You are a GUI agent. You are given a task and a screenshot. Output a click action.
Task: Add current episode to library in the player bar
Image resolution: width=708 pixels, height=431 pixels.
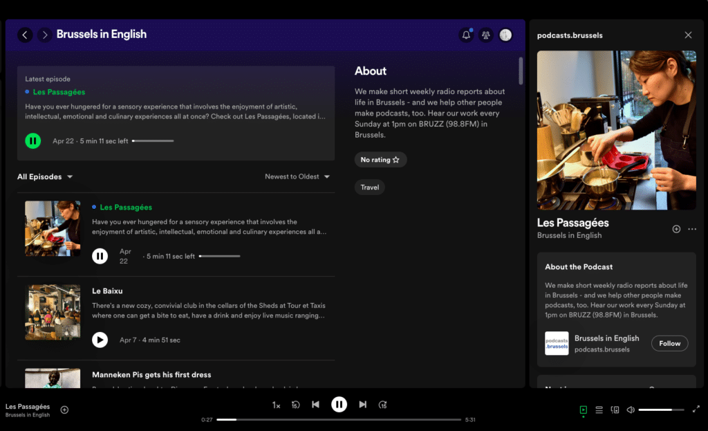(64, 410)
